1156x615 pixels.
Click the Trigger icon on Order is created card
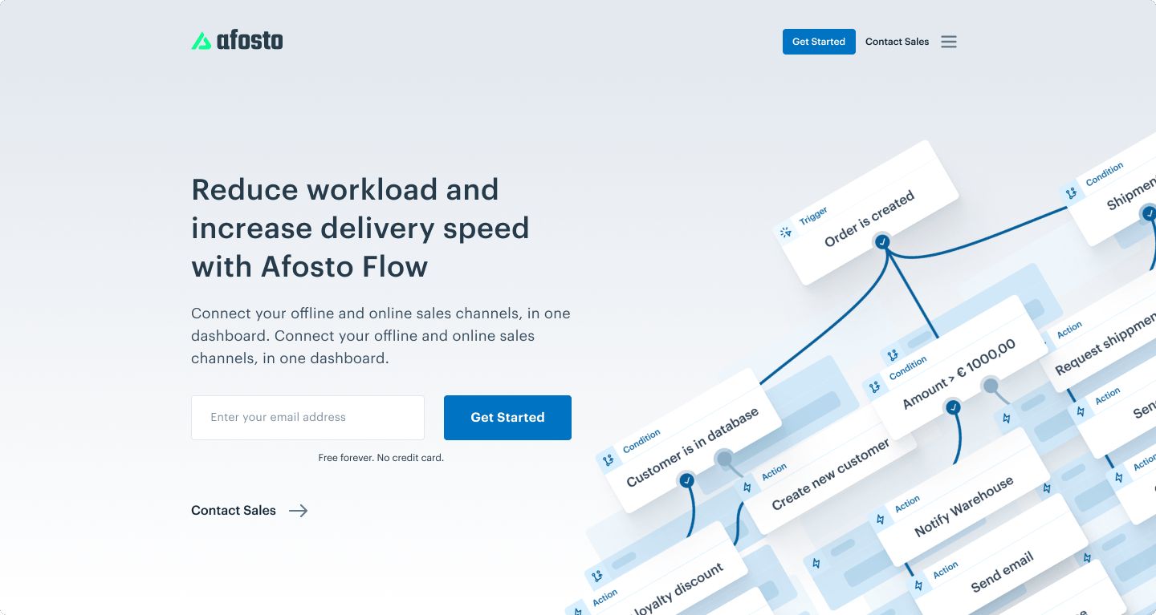(x=786, y=233)
